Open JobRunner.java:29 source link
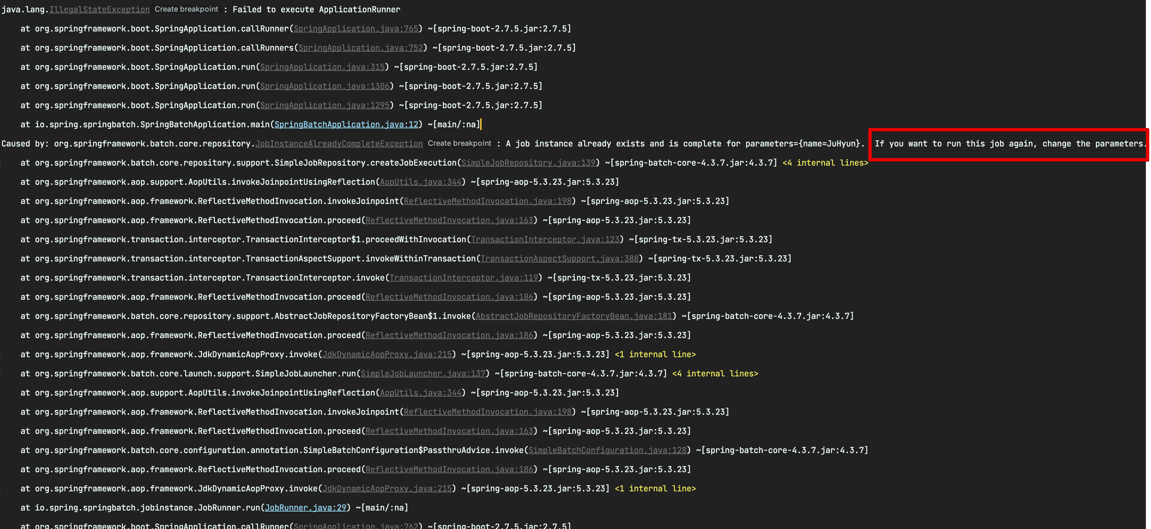This screenshot has width=1151, height=529. (306, 508)
